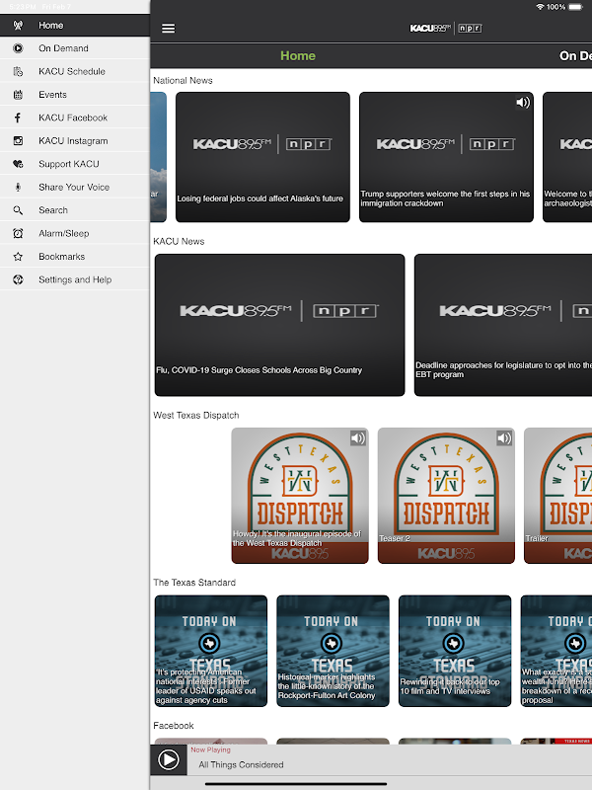Open Alarm/Sleep menu item
The width and height of the screenshot is (592, 790).
point(75,234)
